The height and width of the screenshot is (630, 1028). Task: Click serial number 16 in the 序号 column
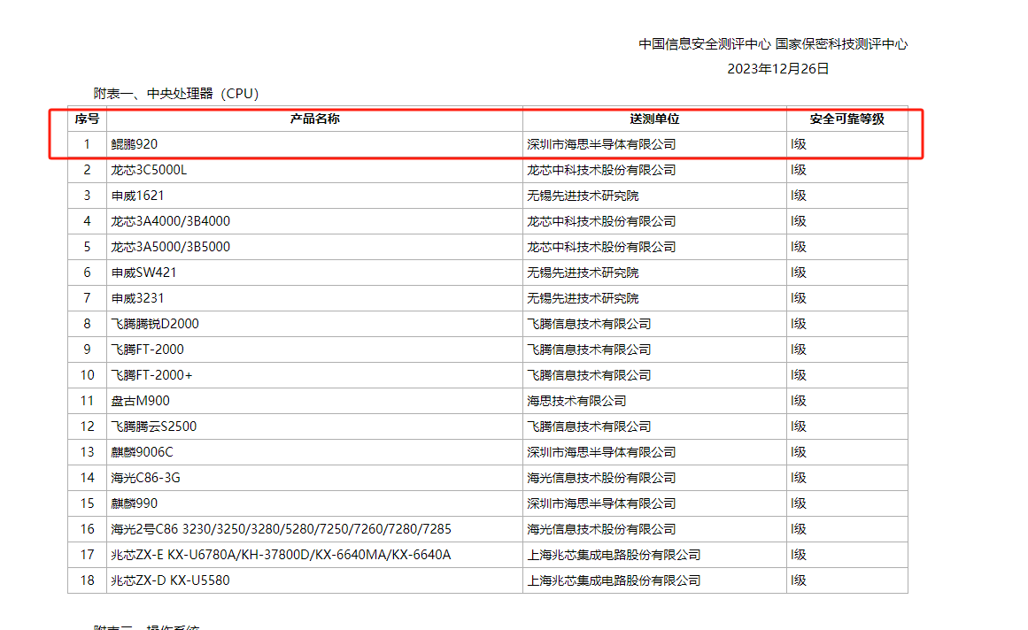click(x=87, y=529)
